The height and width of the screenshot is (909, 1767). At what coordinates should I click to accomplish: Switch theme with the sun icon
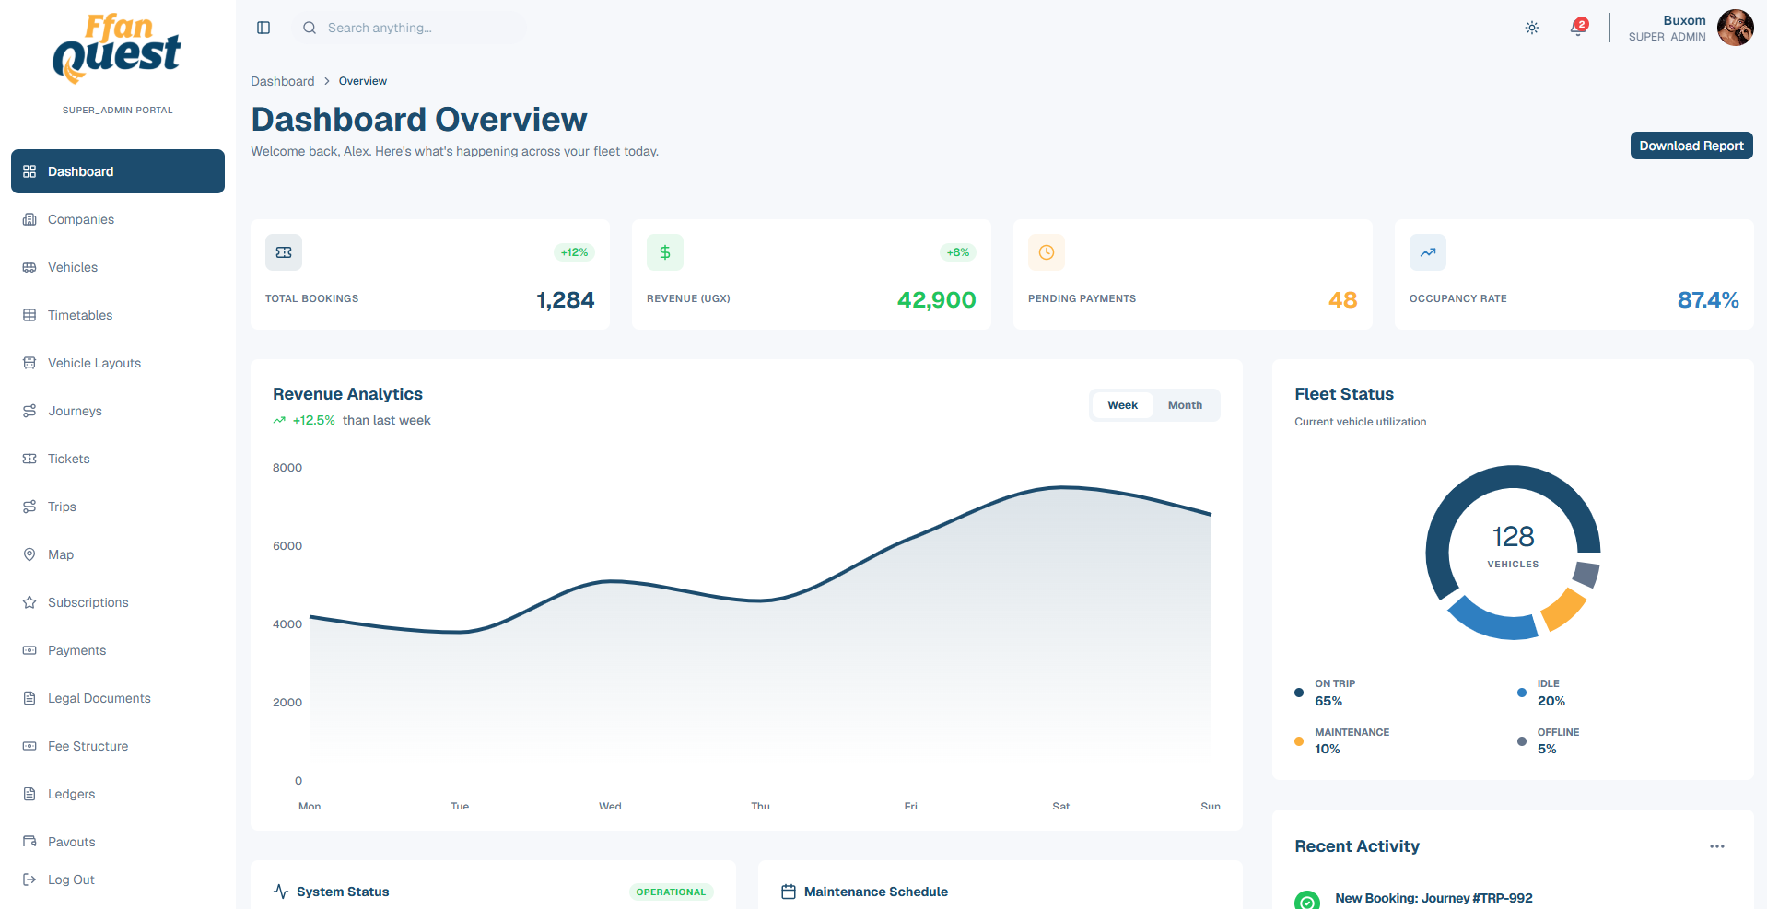click(1532, 28)
